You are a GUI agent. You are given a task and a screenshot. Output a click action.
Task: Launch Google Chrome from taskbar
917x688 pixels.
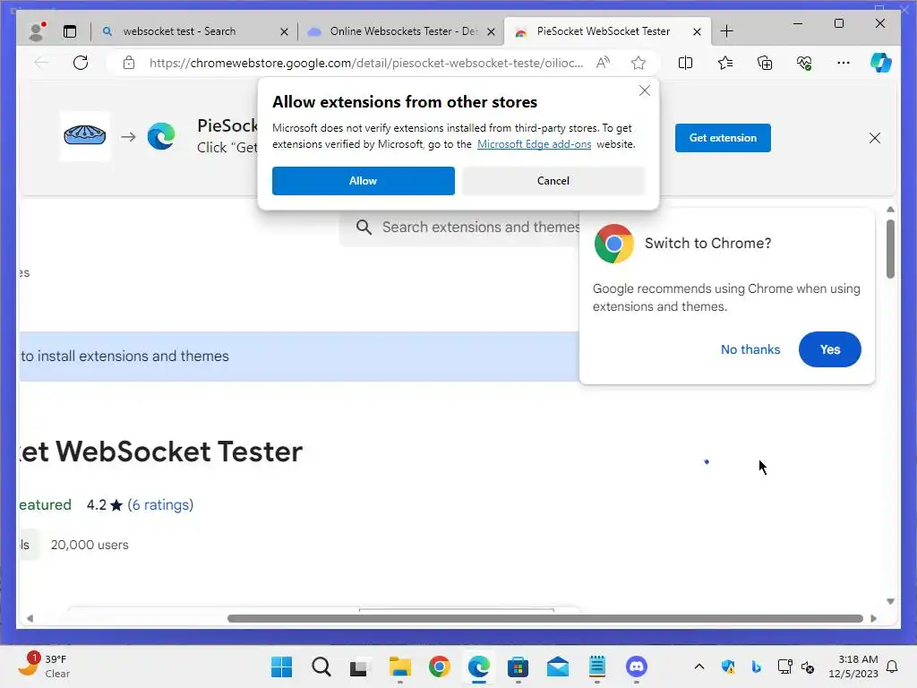(x=439, y=666)
